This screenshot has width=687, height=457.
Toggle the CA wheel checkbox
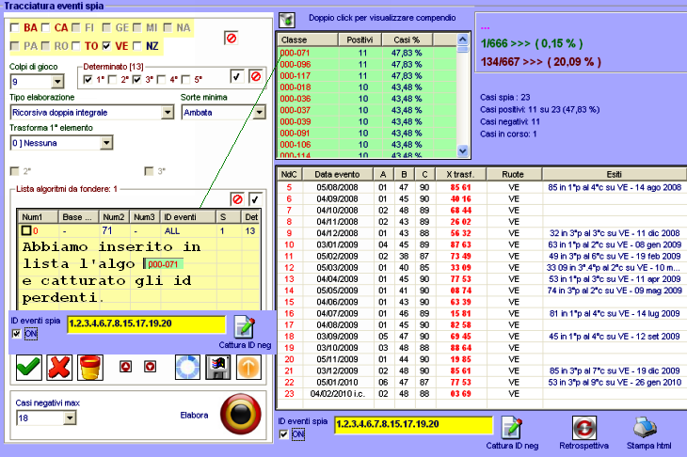[x=45, y=27]
